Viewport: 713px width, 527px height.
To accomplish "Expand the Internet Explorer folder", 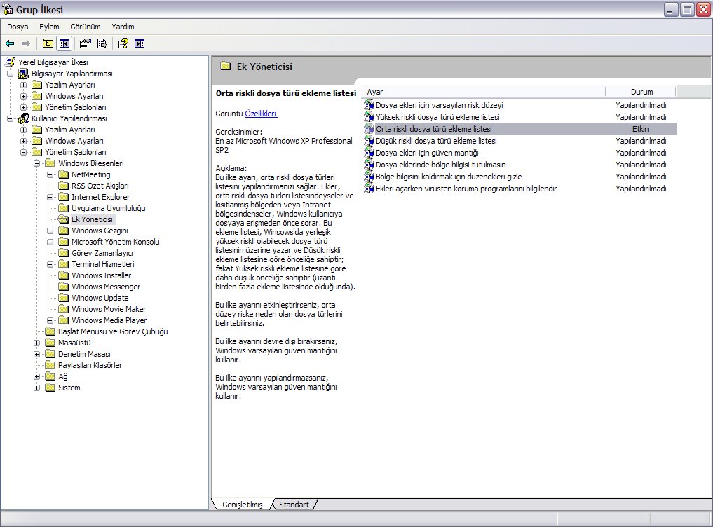I will [50, 197].
